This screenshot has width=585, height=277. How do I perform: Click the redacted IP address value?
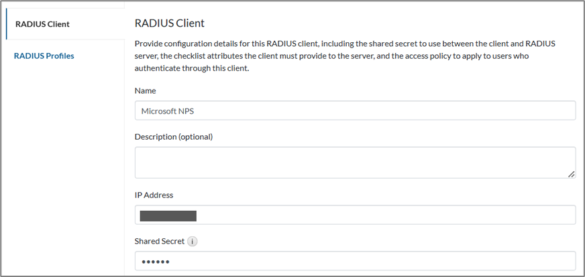pos(168,215)
